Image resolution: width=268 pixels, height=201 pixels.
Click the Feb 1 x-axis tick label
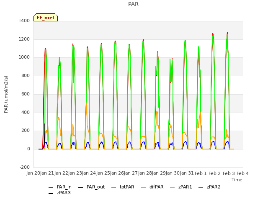pos(201,173)
